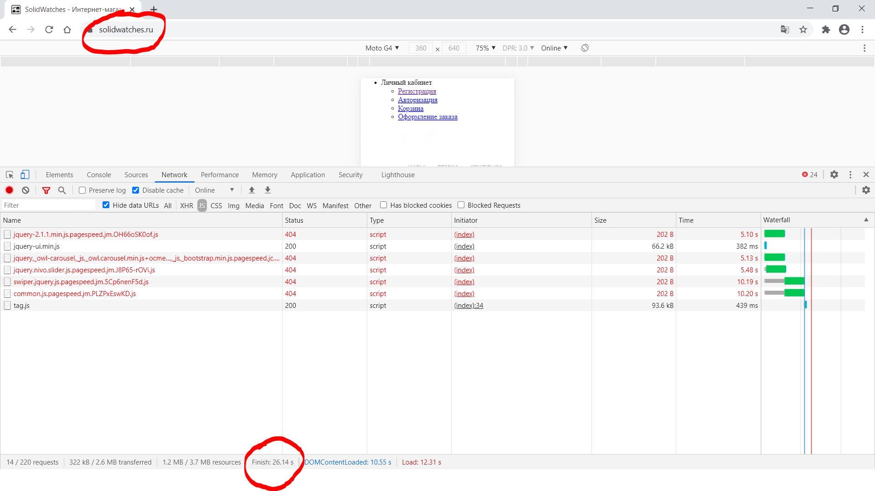
Task: Open the Moto G4 device dropdown
Action: click(382, 48)
